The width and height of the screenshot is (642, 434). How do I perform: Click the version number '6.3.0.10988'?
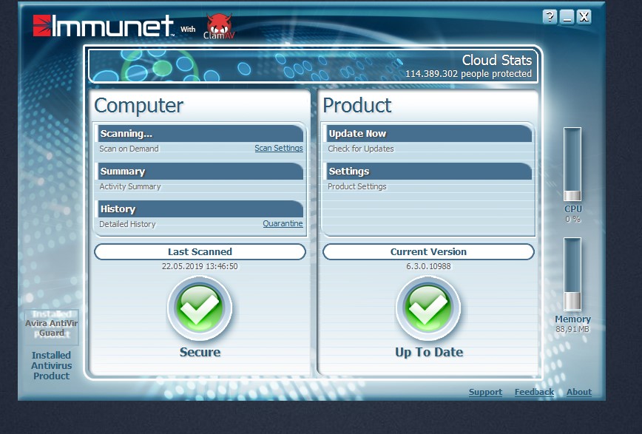pos(428,266)
